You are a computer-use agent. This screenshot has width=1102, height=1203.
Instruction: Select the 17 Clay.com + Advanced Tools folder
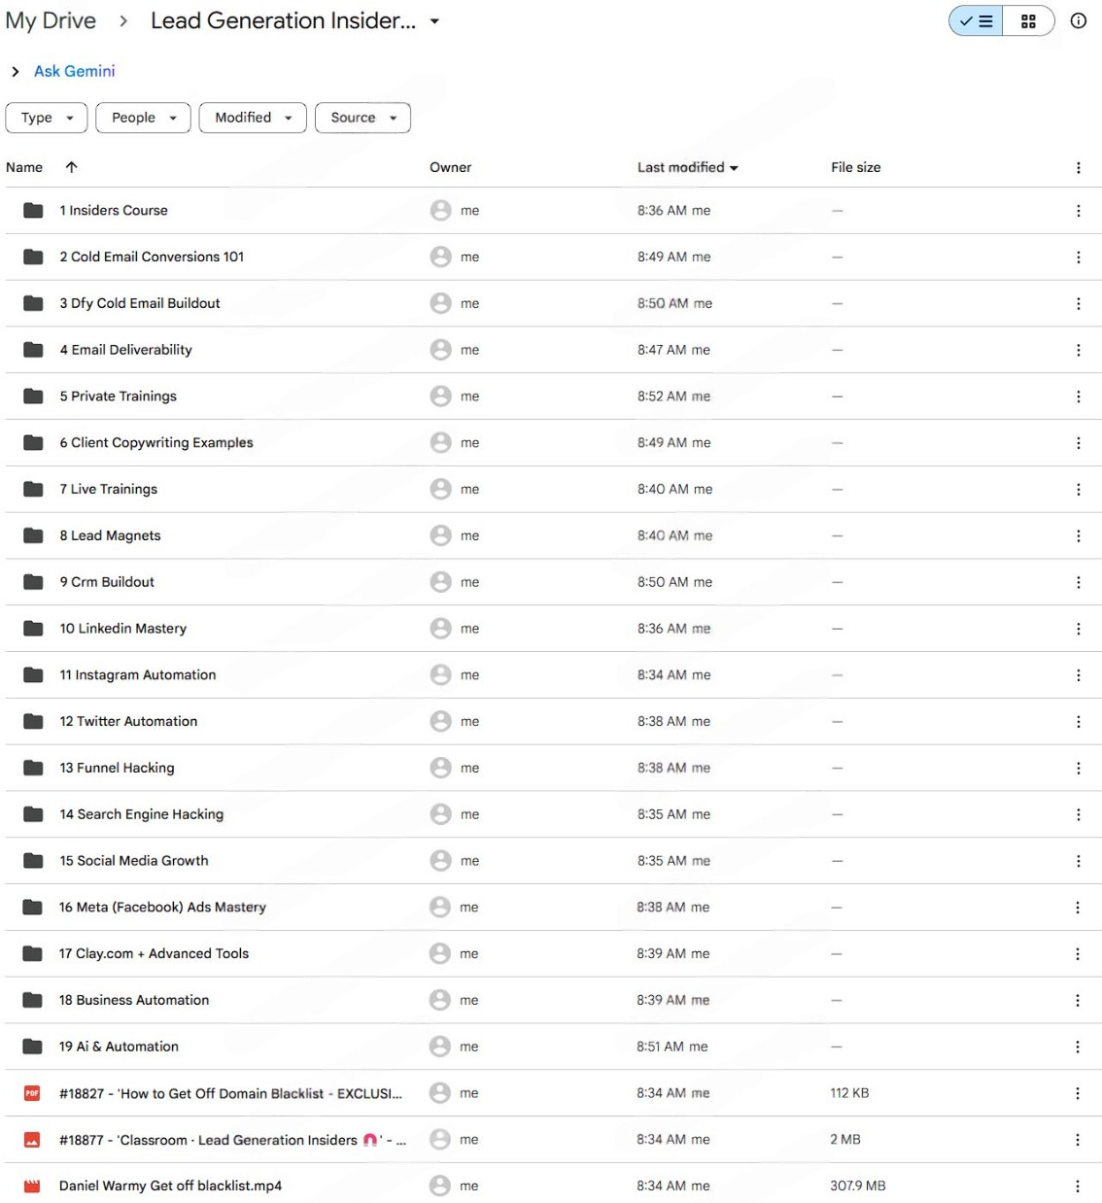click(154, 953)
